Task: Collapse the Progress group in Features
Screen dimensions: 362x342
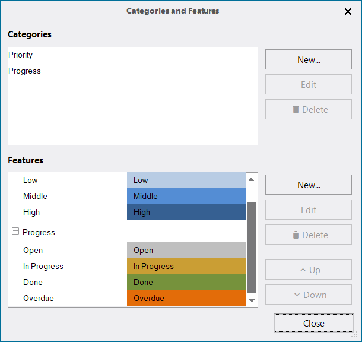Action: pos(15,232)
